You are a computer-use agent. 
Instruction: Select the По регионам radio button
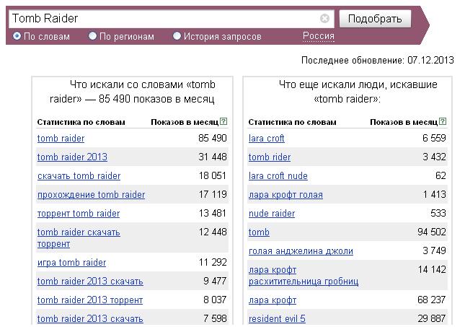coord(92,36)
